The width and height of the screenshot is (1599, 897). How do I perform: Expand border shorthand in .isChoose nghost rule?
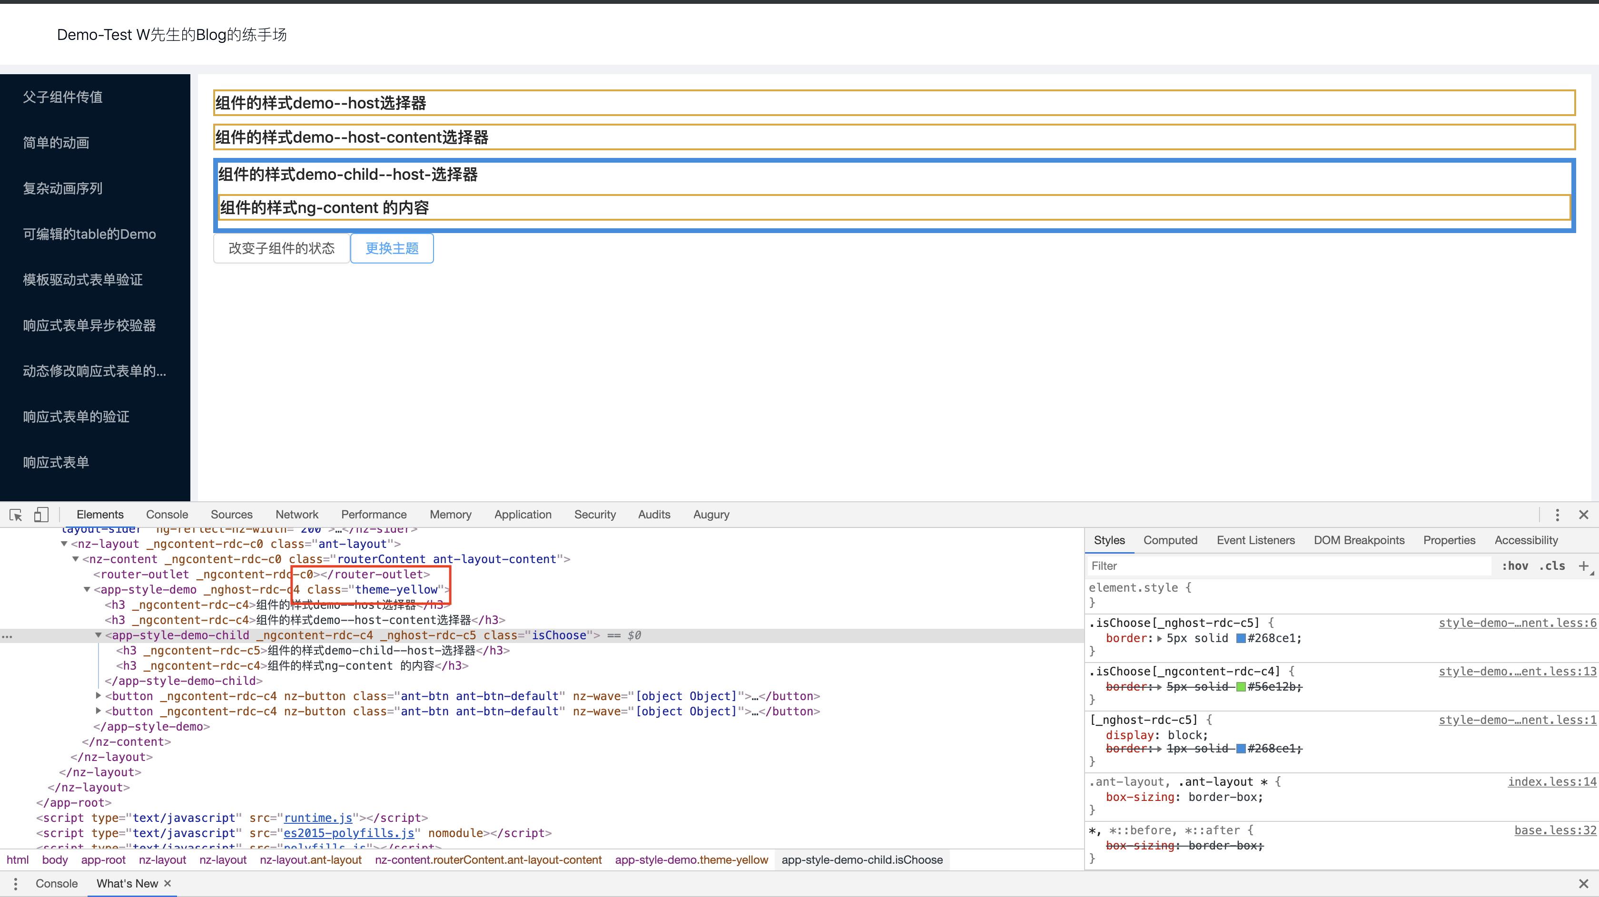pos(1160,638)
